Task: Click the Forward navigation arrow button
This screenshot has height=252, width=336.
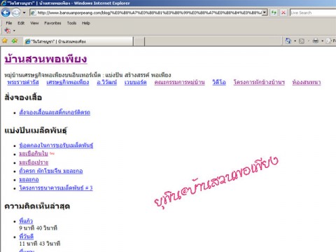Action: tap(16, 13)
